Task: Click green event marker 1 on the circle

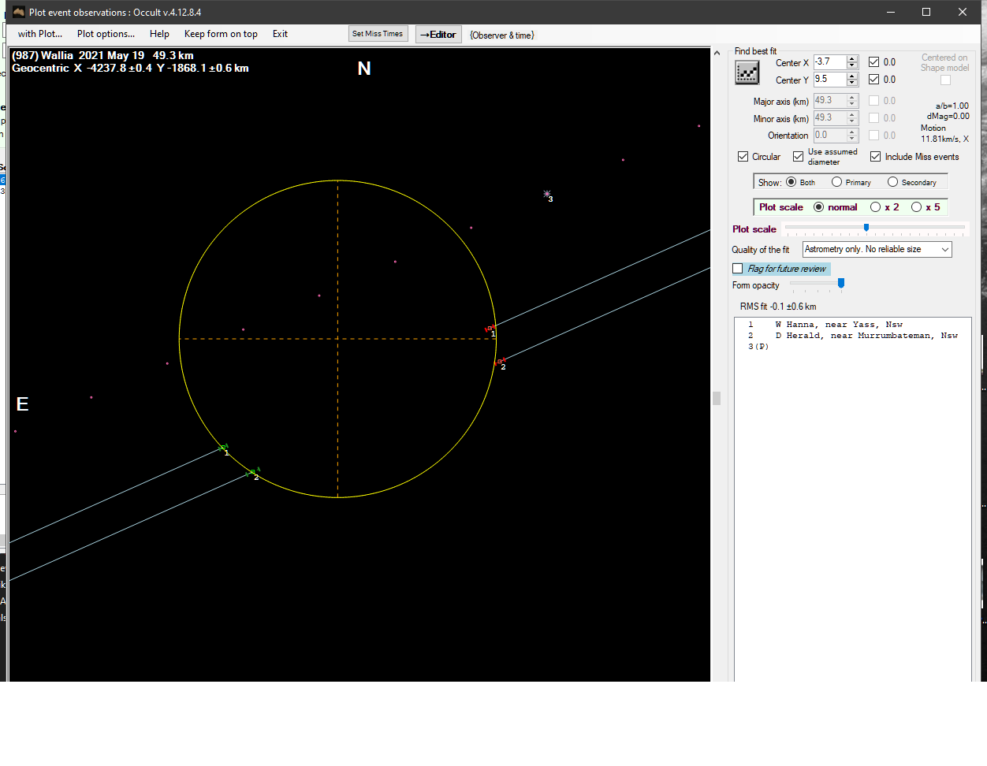Action: click(223, 448)
